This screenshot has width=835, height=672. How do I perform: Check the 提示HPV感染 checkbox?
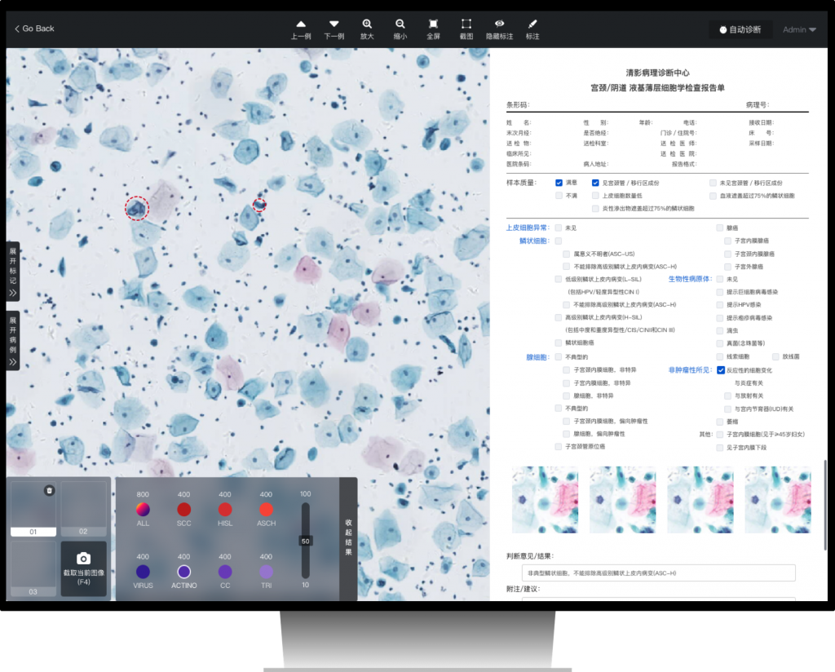719,304
